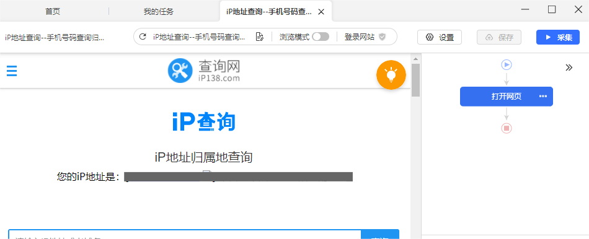Click the orange lightbulb tips button
Image resolution: width=589 pixels, height=239 pixels.
391,75
